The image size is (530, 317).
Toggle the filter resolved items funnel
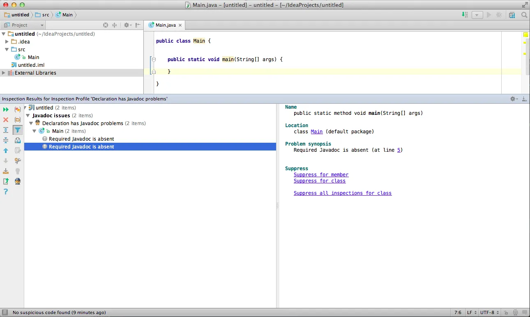pyautogui.click(x=18, y=130)
